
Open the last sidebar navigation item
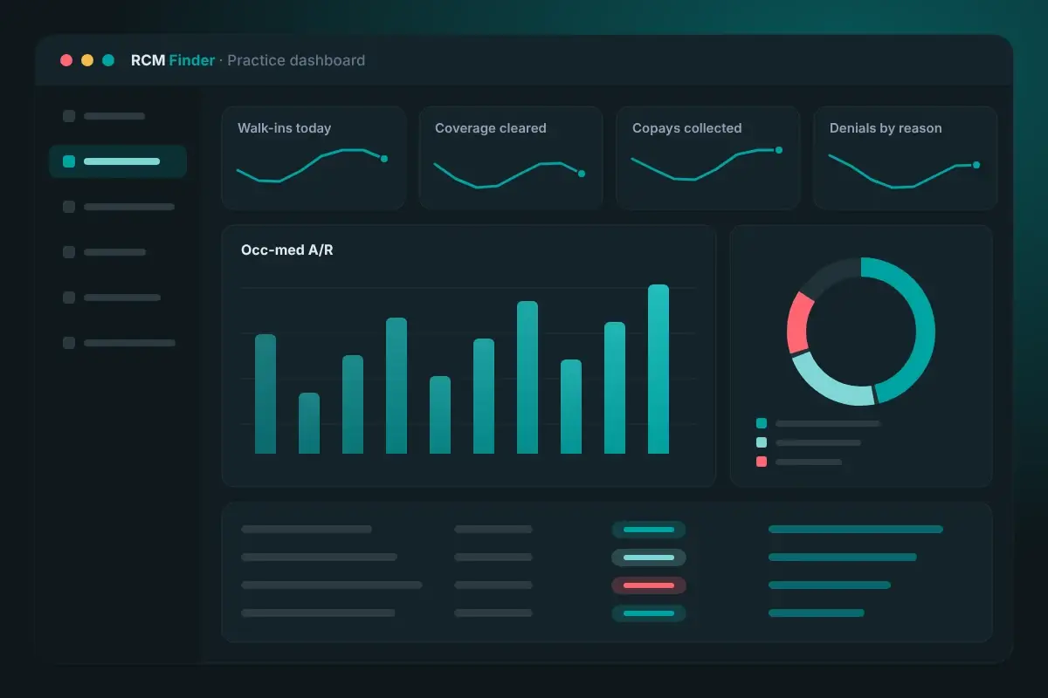point(118,343)
